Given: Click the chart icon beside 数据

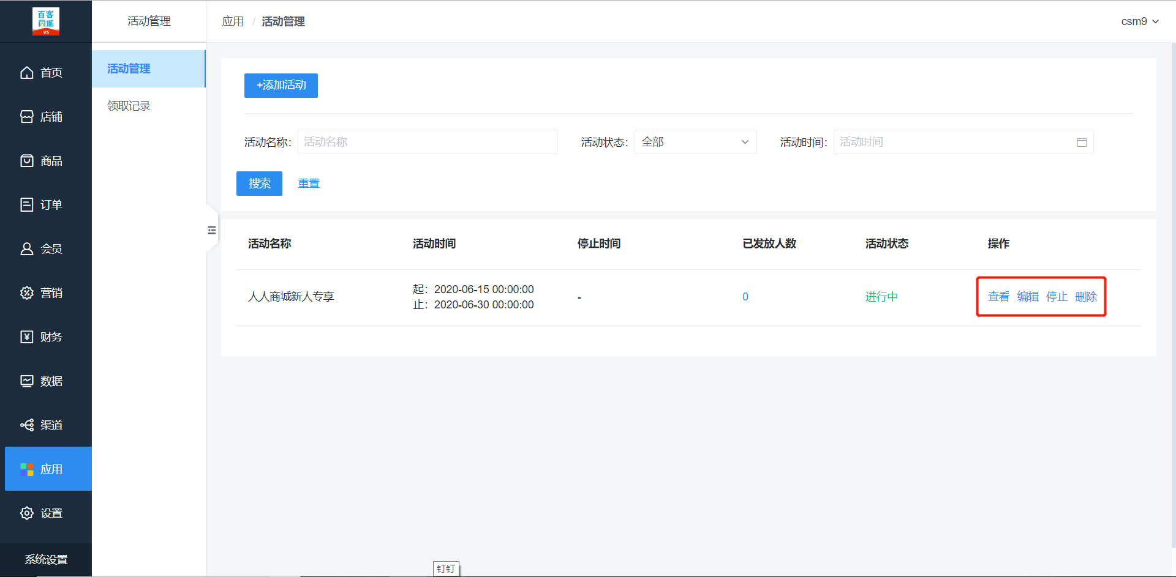Looking at the screenshot, I should [x=27, y=381].
